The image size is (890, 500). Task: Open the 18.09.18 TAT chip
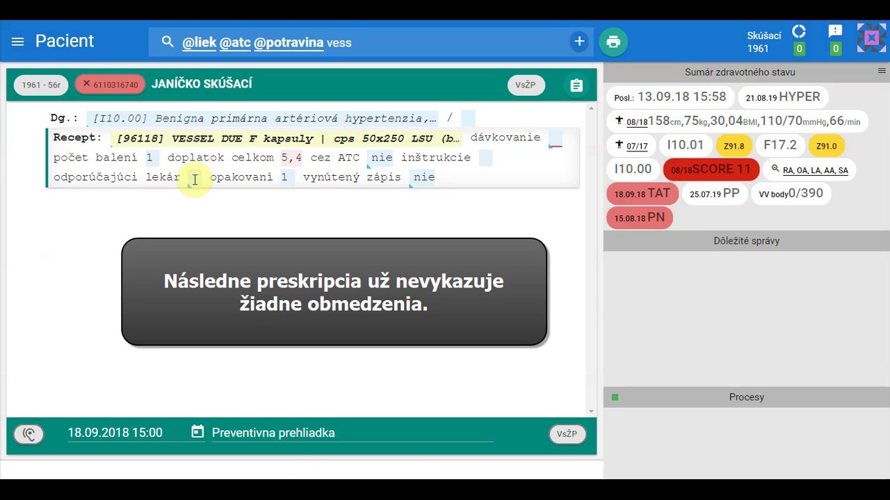point(642,194)
